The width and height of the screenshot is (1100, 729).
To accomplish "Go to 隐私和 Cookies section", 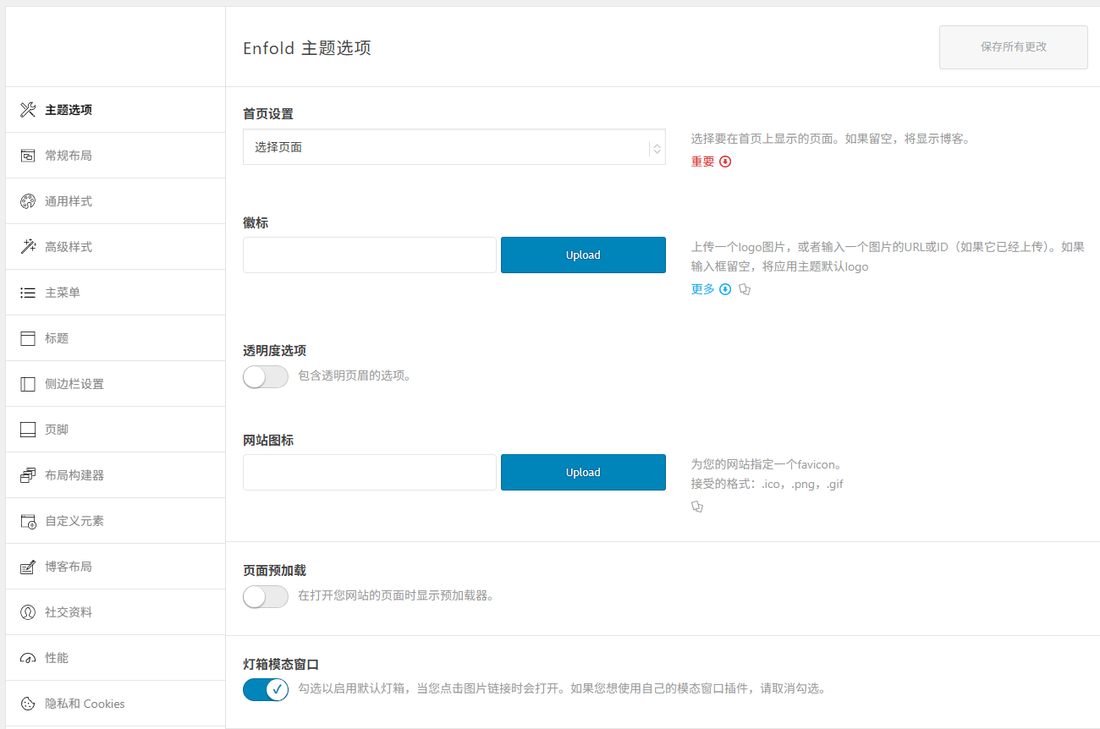I will click(116, 704).
